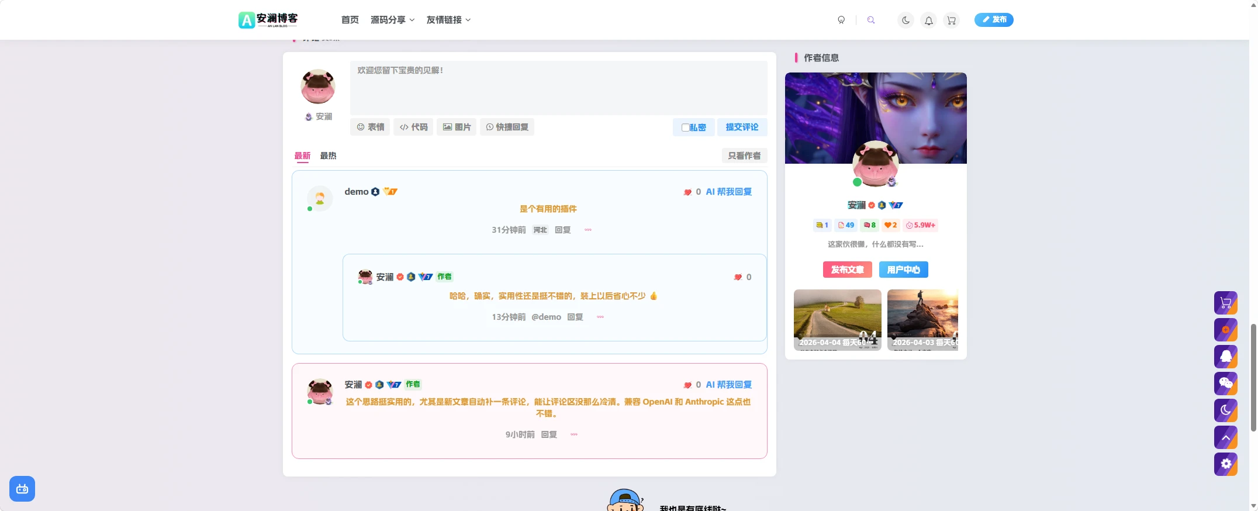Click floating shopping cart button at right
Screen dimensions: 1258x511
(x=1226, y=303)
